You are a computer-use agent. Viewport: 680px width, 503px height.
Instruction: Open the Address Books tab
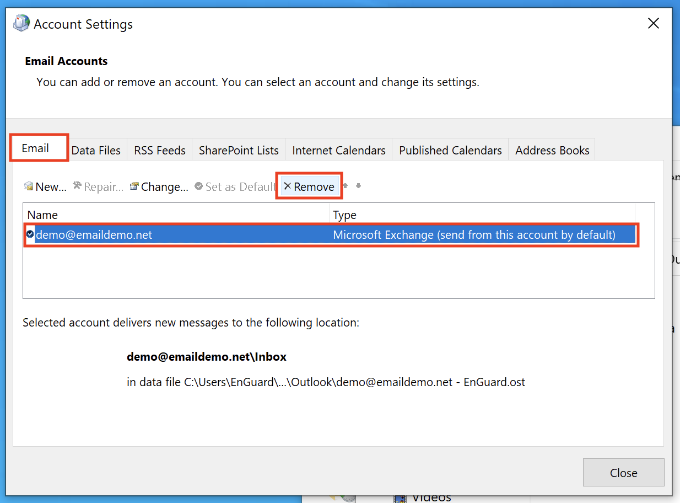[552, 151]
